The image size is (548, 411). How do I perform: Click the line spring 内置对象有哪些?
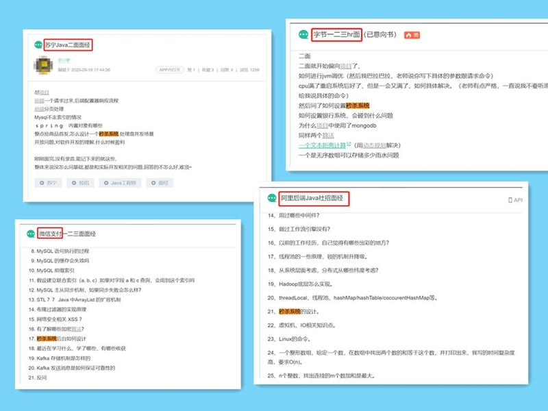(69, 125)
